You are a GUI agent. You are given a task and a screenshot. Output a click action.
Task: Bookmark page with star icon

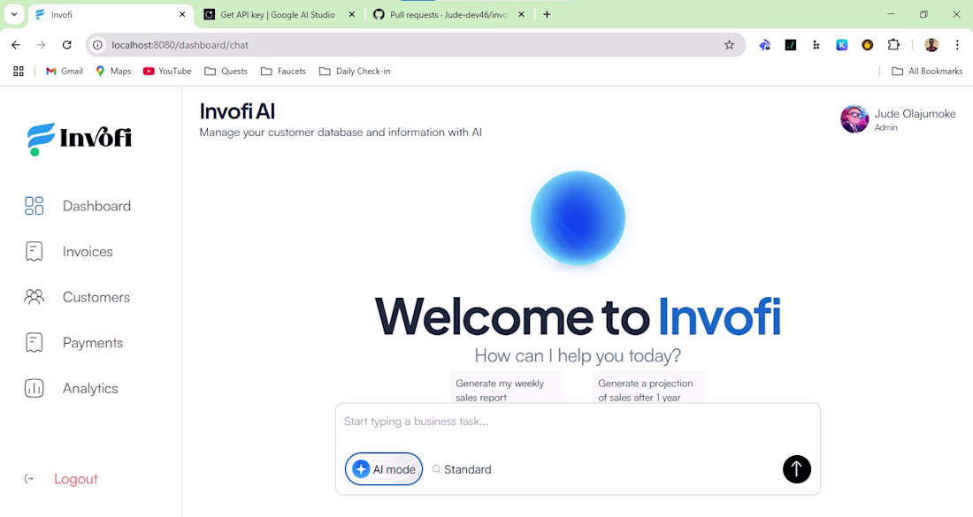click(x=729, y=45)
